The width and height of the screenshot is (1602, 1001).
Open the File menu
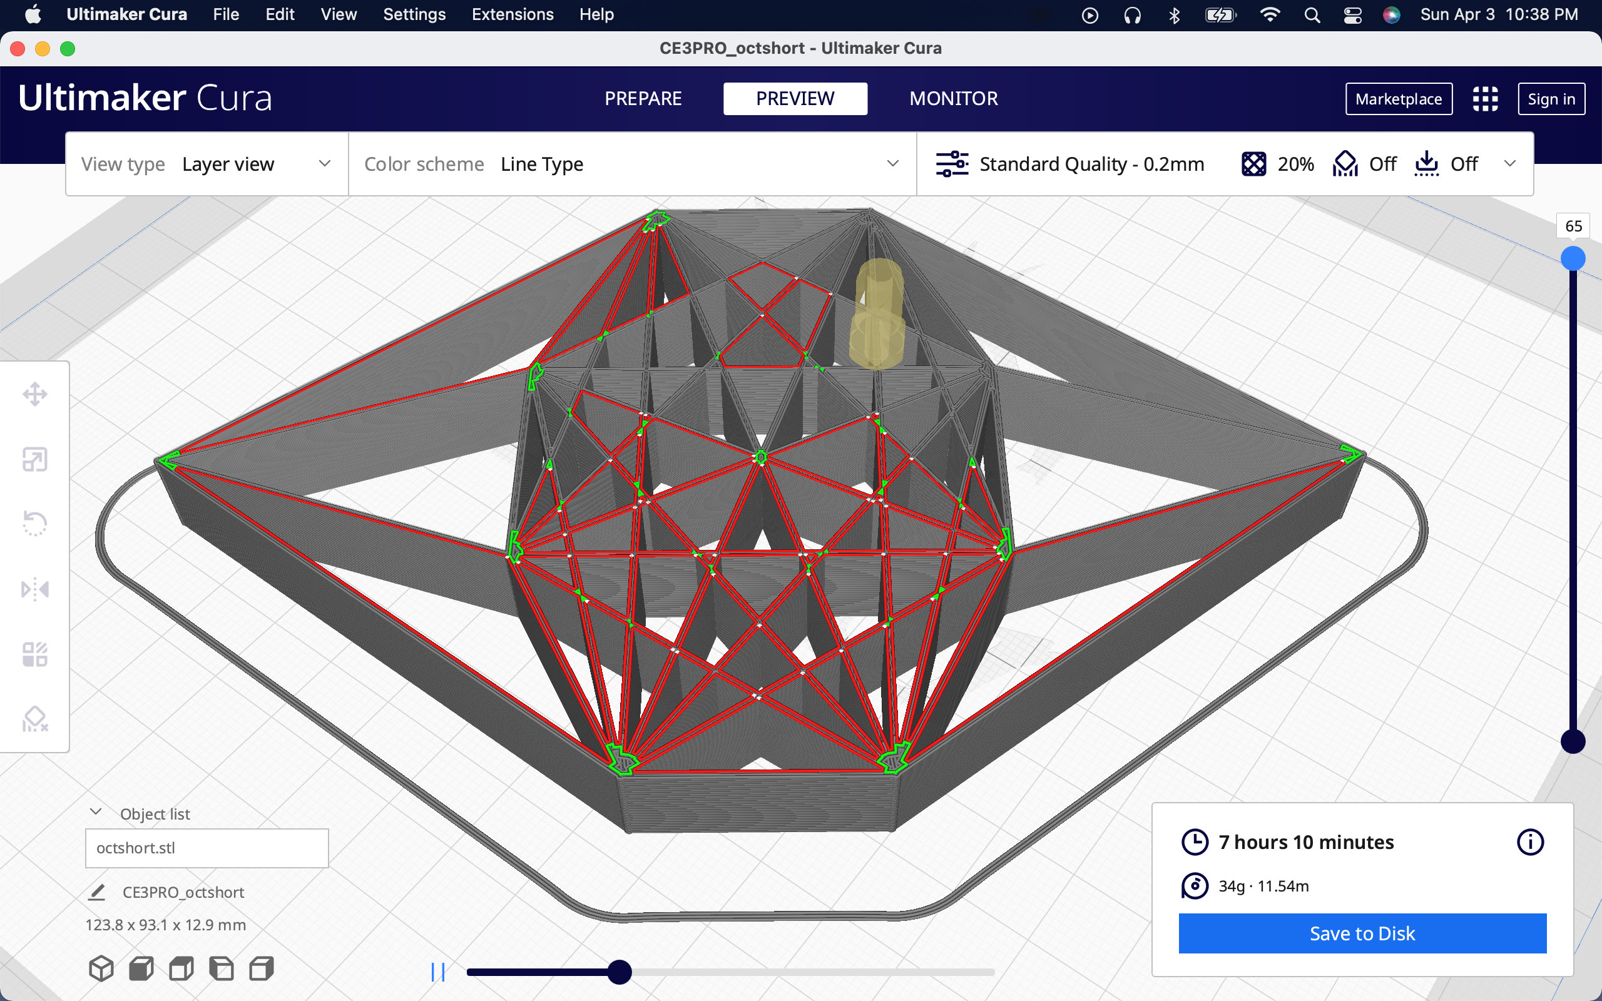coord(226,14)
